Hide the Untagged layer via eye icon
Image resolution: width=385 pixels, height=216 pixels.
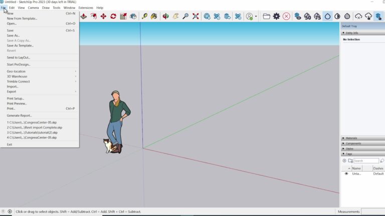point(346,173)
